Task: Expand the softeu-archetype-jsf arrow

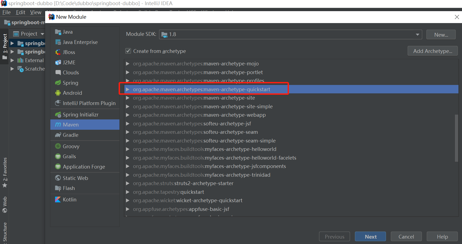Action: tap(128, 124)
